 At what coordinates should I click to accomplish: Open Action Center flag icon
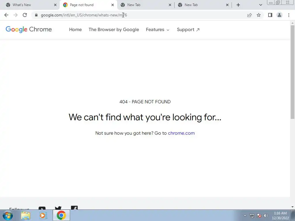[259, 216]
